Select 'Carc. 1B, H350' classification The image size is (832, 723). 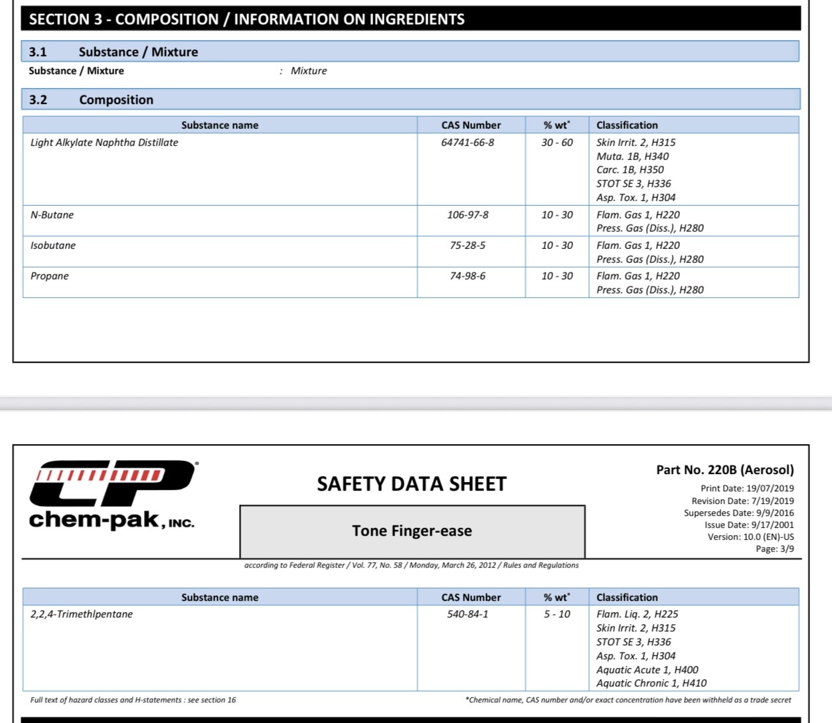pos(630,170)
